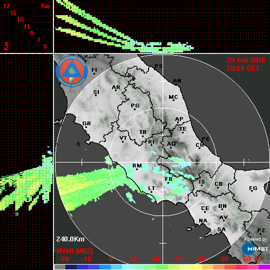
Task: Click the '17' altitude scale label
Action: (x=6, y=6)
